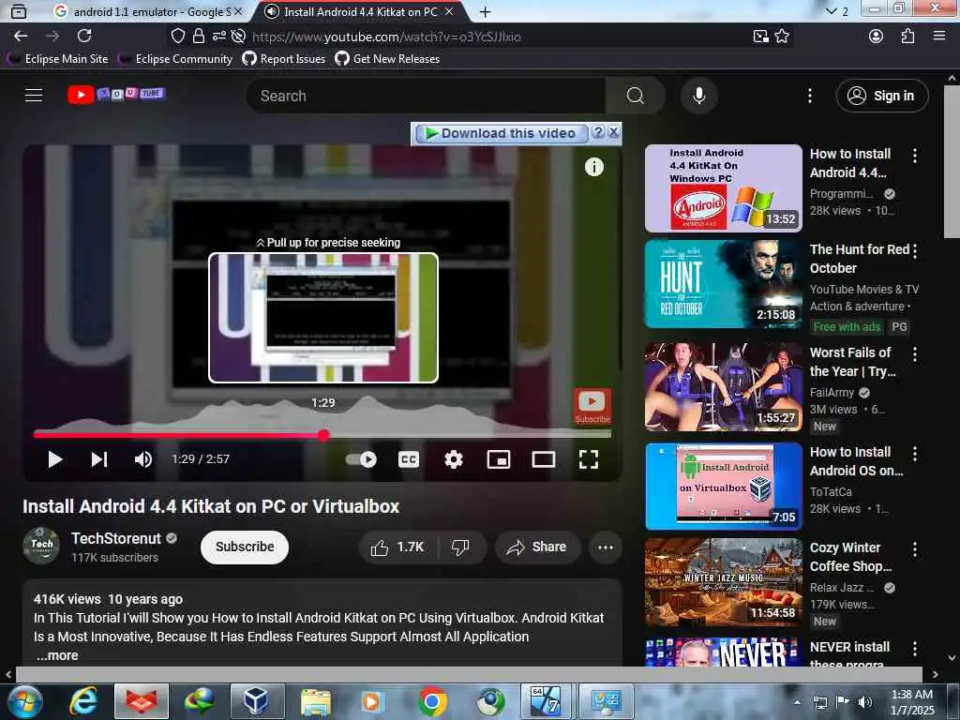Image resolution: width=960 pixels, height=720 pixels.
Task: Open Worst Fails of the Year thumbnail
Action: click(723, 387)
